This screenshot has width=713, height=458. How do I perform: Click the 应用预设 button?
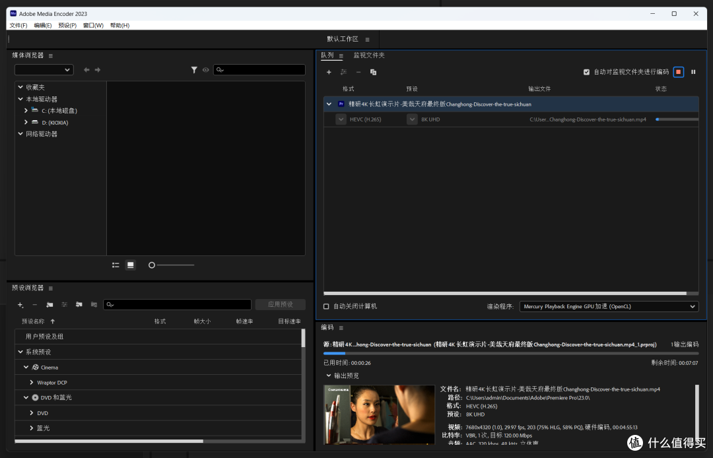(x=280, y=304)
